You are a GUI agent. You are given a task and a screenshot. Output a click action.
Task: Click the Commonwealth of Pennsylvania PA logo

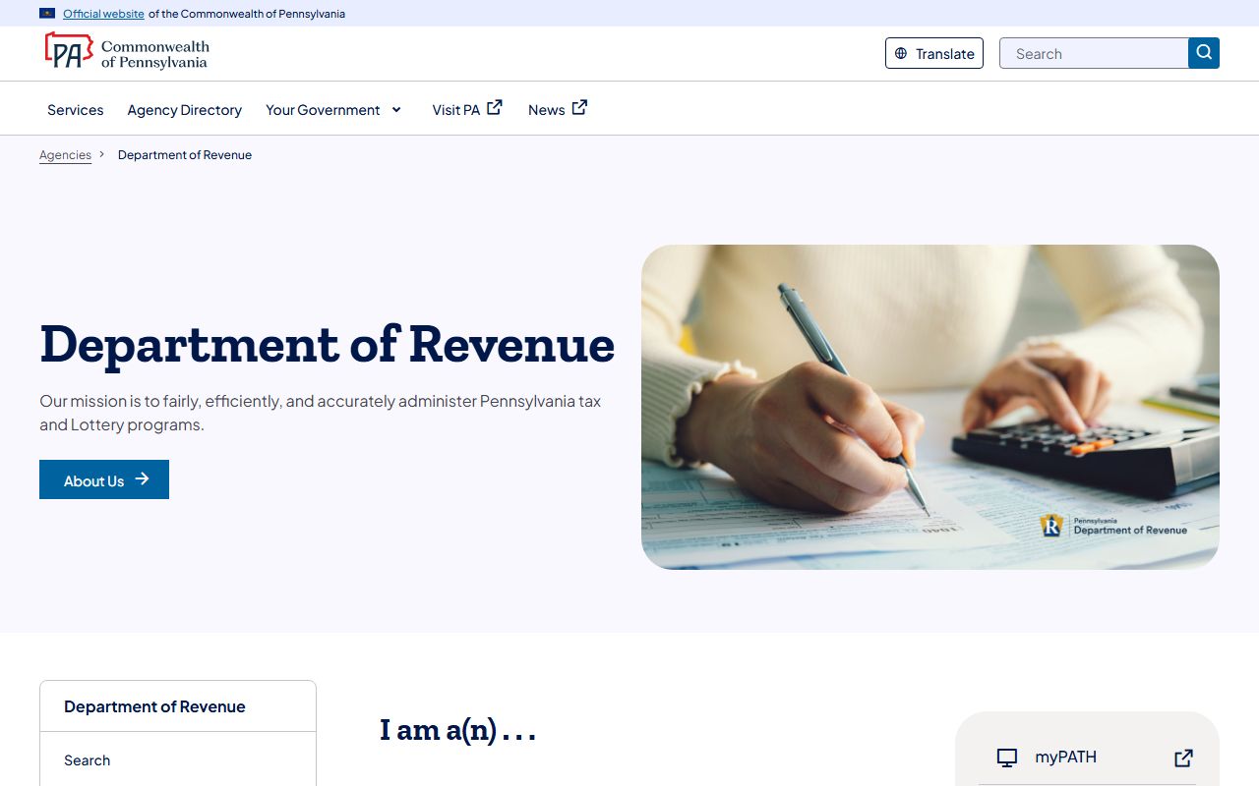pyautogui.click(x=127, y=51)
